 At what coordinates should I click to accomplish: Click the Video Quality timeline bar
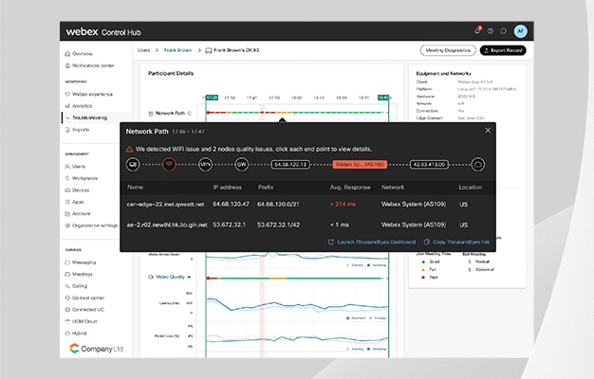point(297,279)
